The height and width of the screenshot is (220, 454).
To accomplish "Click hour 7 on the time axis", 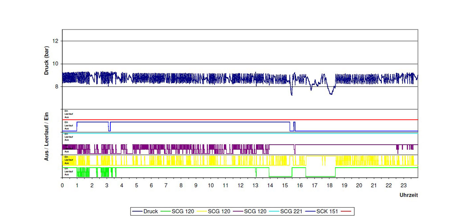I will [x=166, y=185].
